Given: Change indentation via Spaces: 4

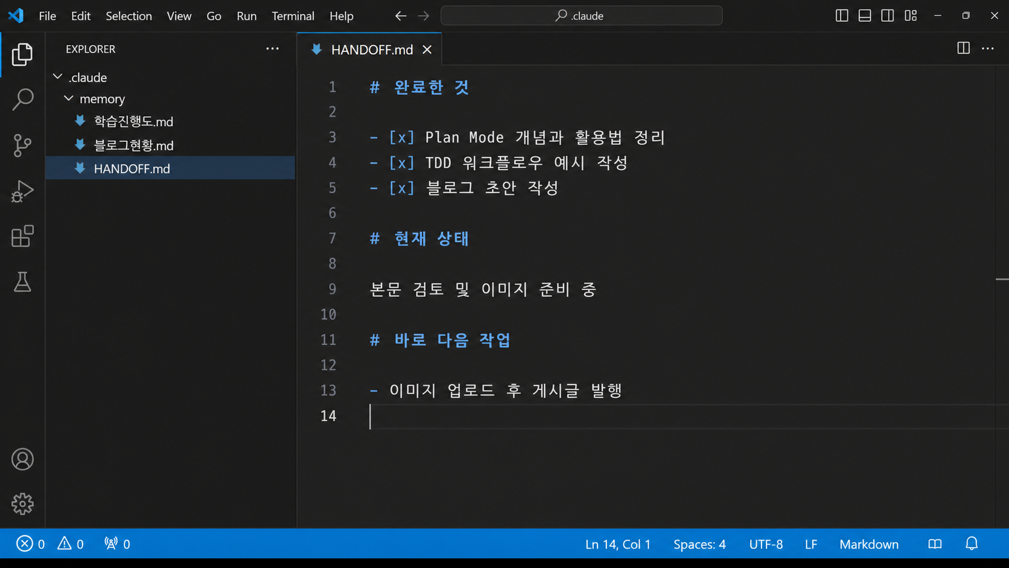Looking at the screenshot, I should click(699, 544).
